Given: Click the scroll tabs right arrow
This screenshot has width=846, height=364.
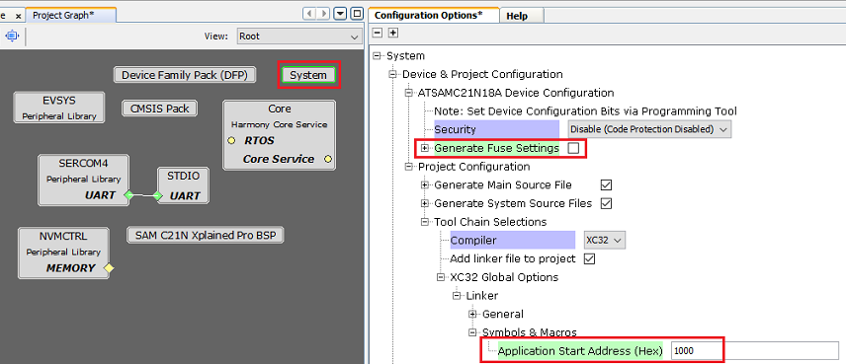Looking at the screenshot, I should click(323, 14).
